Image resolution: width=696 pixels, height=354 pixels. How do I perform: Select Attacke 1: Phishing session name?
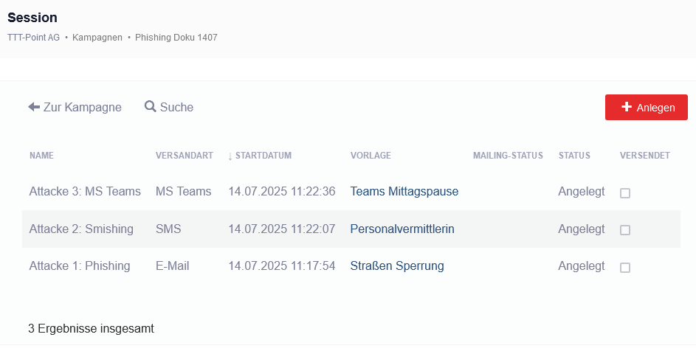pyautogui.click(x=80, y=266)
